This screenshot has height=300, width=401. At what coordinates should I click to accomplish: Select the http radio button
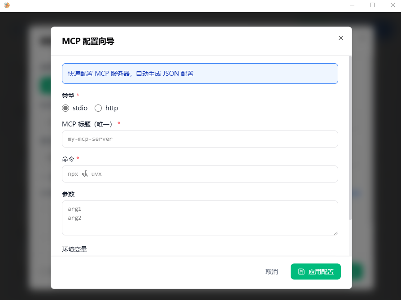[98, 108]
